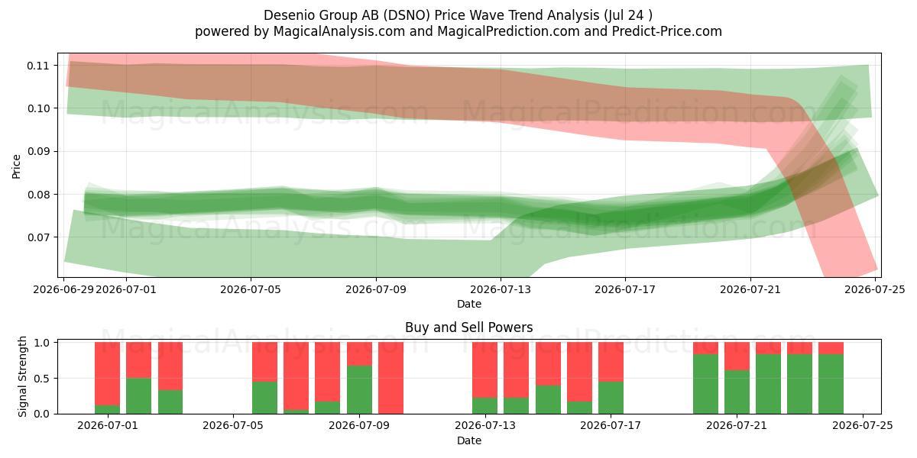Click the green buy portion of the 2026-07-17 bar
The image size is (917, 458).
click(x=611, y=398)
